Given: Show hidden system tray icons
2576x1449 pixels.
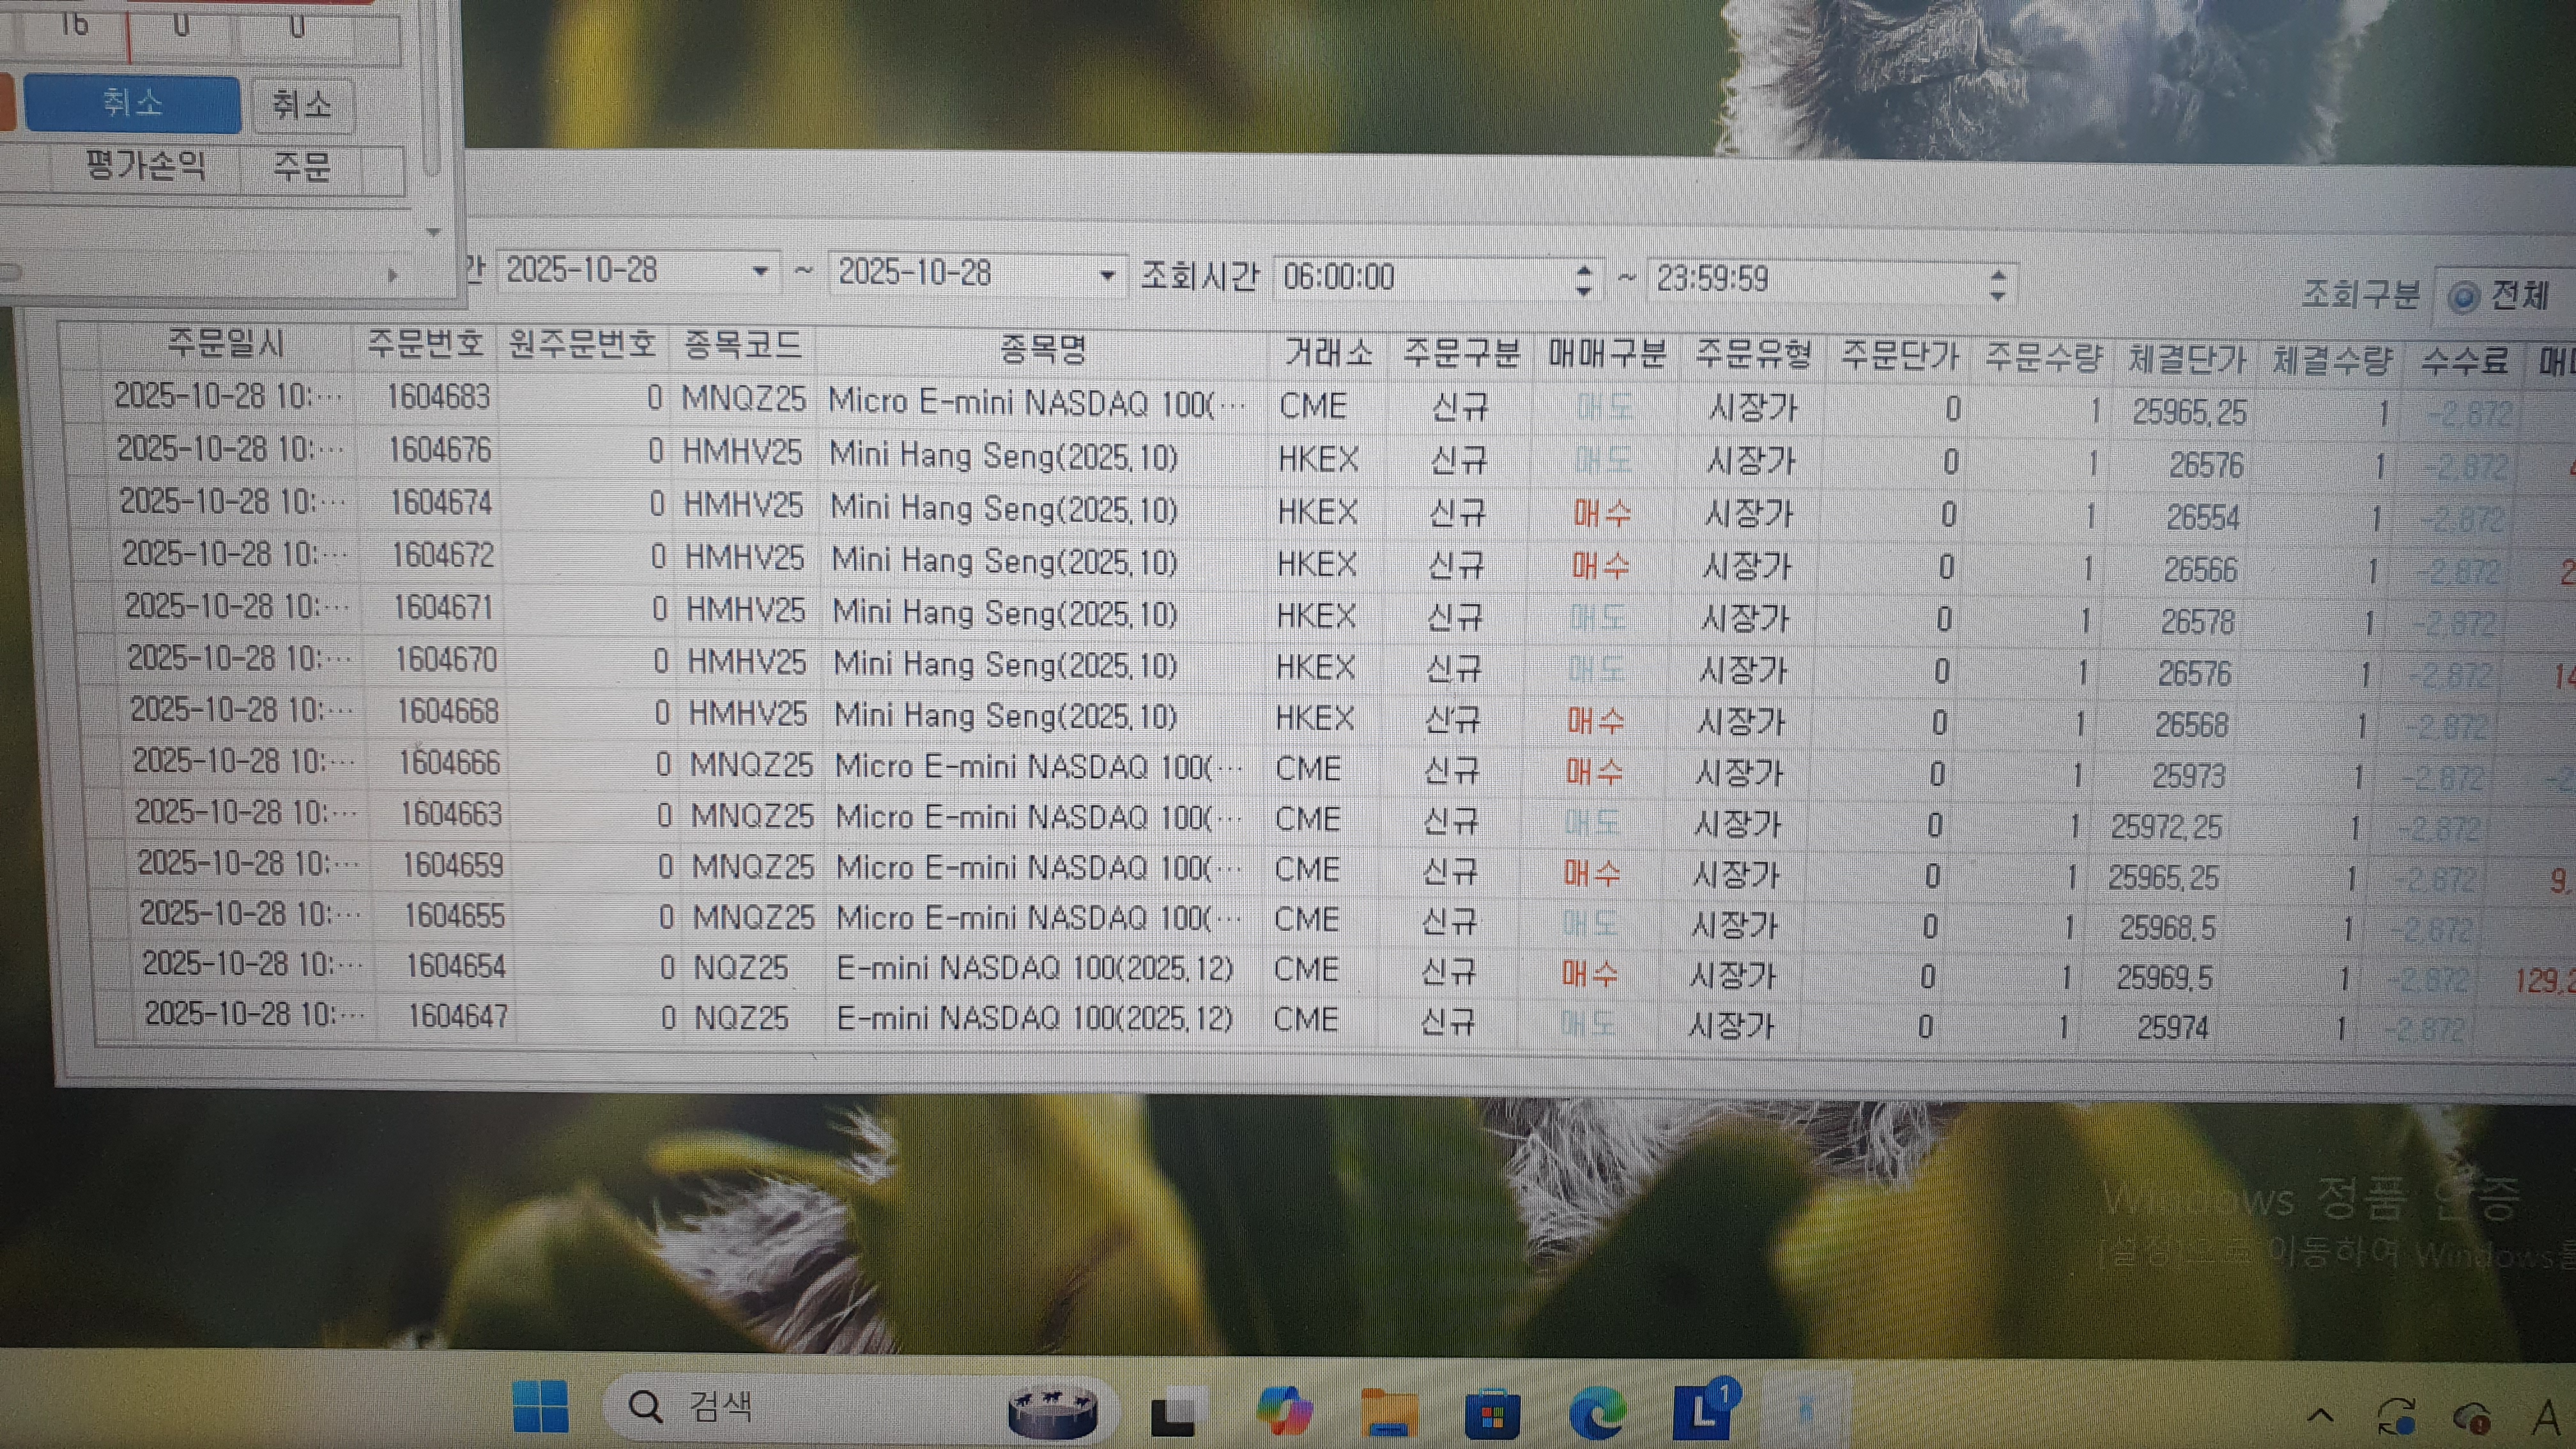Looking at the screenshot, I should pyautogui.click(x=2321, y=1416).
